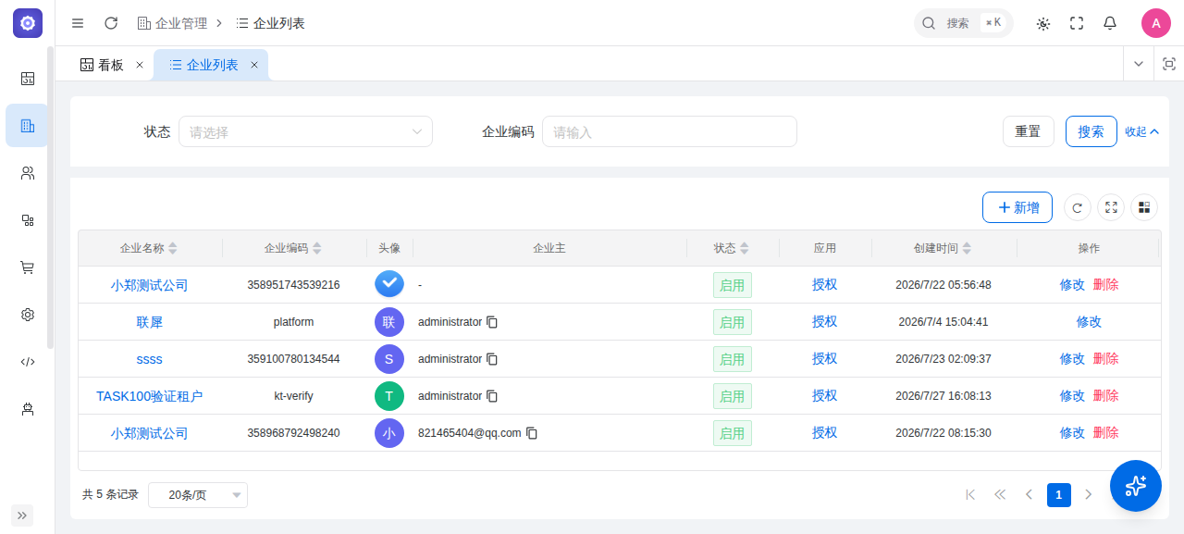Go to previous page chevron
1184x534 pixels.
(x=1029, y=494)
